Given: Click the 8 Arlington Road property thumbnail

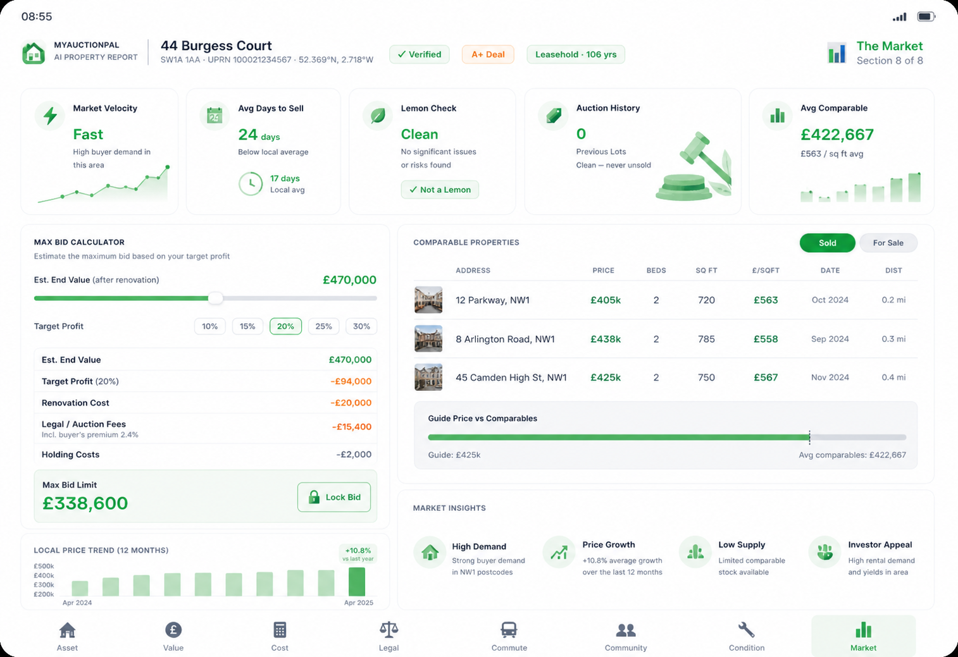Looking at the screenshot, I should [x=428, y=339].
